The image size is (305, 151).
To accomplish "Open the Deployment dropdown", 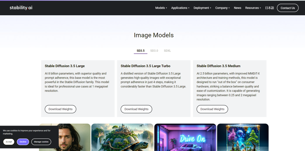I will pyautogui.click(x=202, y=8).
